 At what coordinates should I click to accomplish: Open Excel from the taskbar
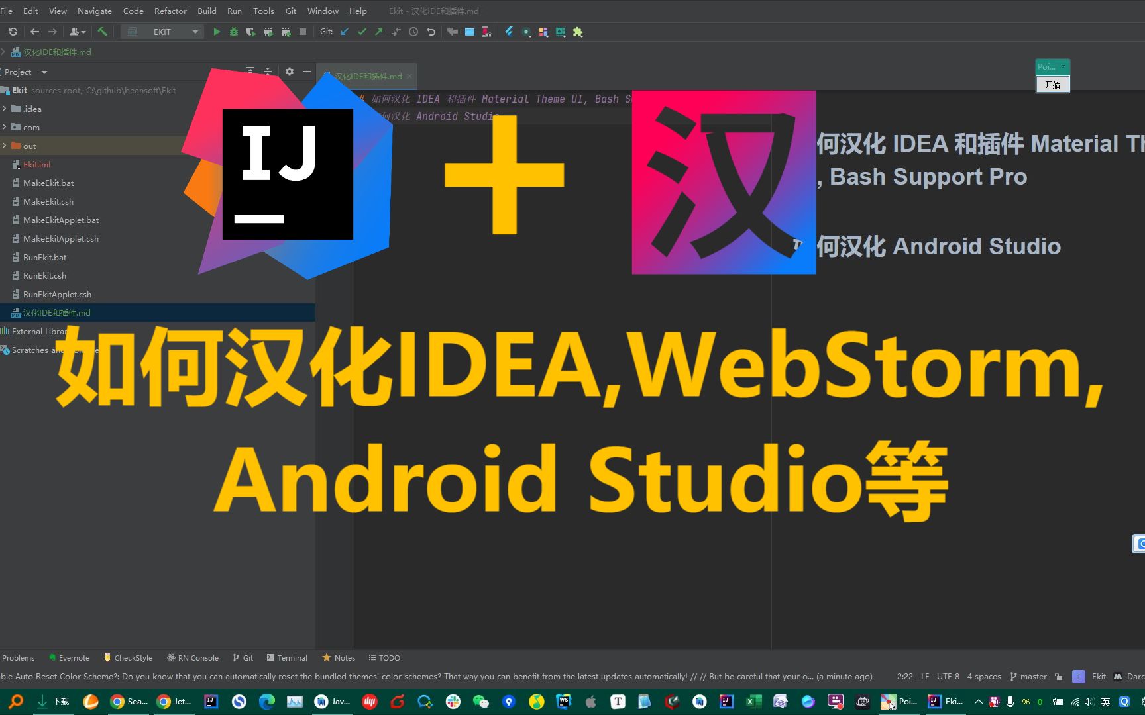click(753, 702)
